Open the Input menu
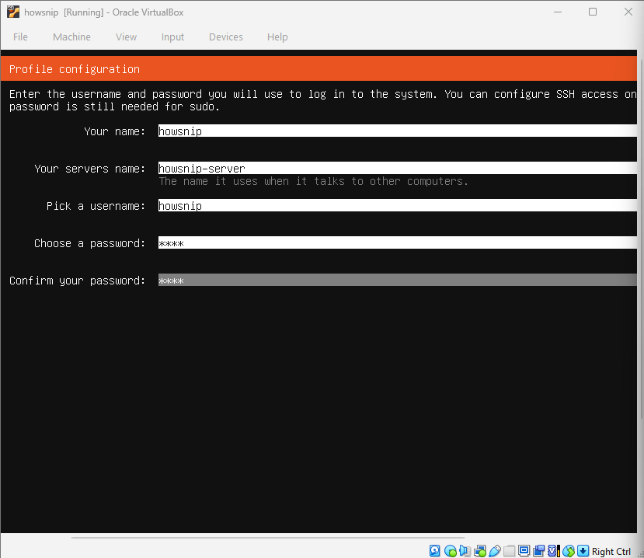The width and height of the screenshot is (644, 558). pos(172,37)
